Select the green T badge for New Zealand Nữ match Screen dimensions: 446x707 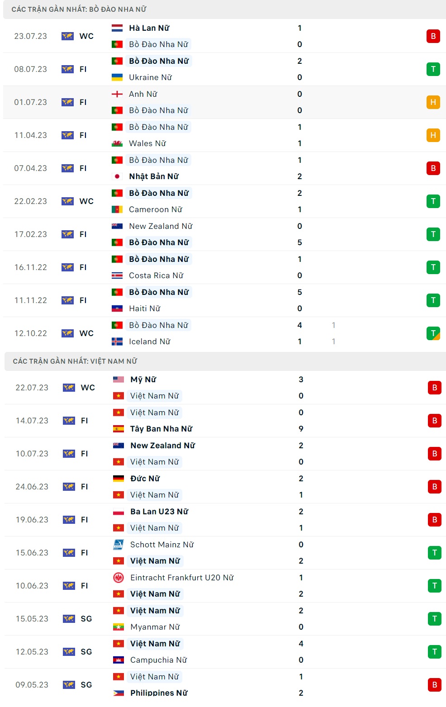pyautogui.click(x=434, y=234)
